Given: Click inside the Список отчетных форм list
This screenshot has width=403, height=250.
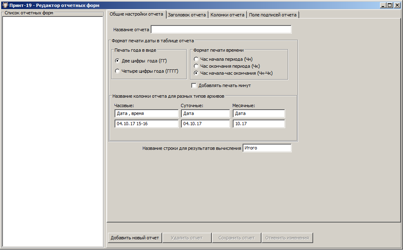Looking at the screenshot, I should click(53, 131).
